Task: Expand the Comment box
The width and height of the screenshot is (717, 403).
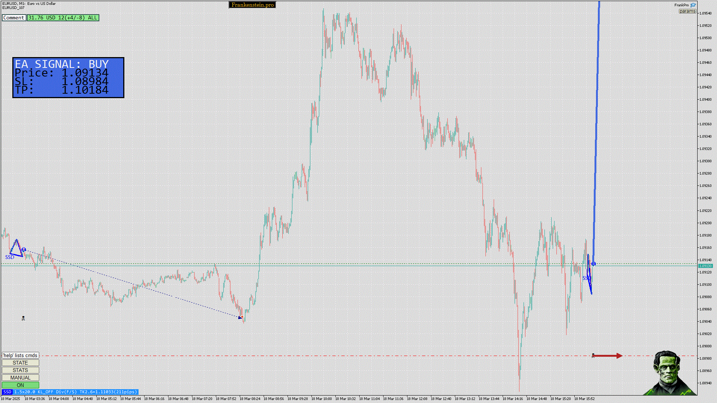Action: [x=14, y=18]
